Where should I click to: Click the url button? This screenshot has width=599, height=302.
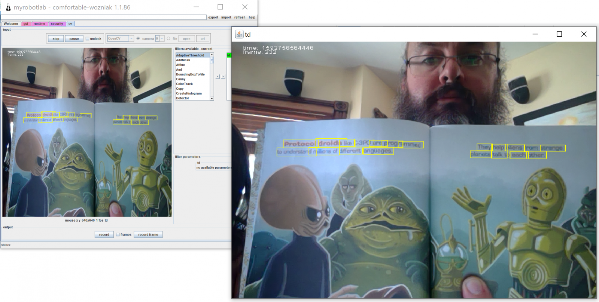coord(203,38)
